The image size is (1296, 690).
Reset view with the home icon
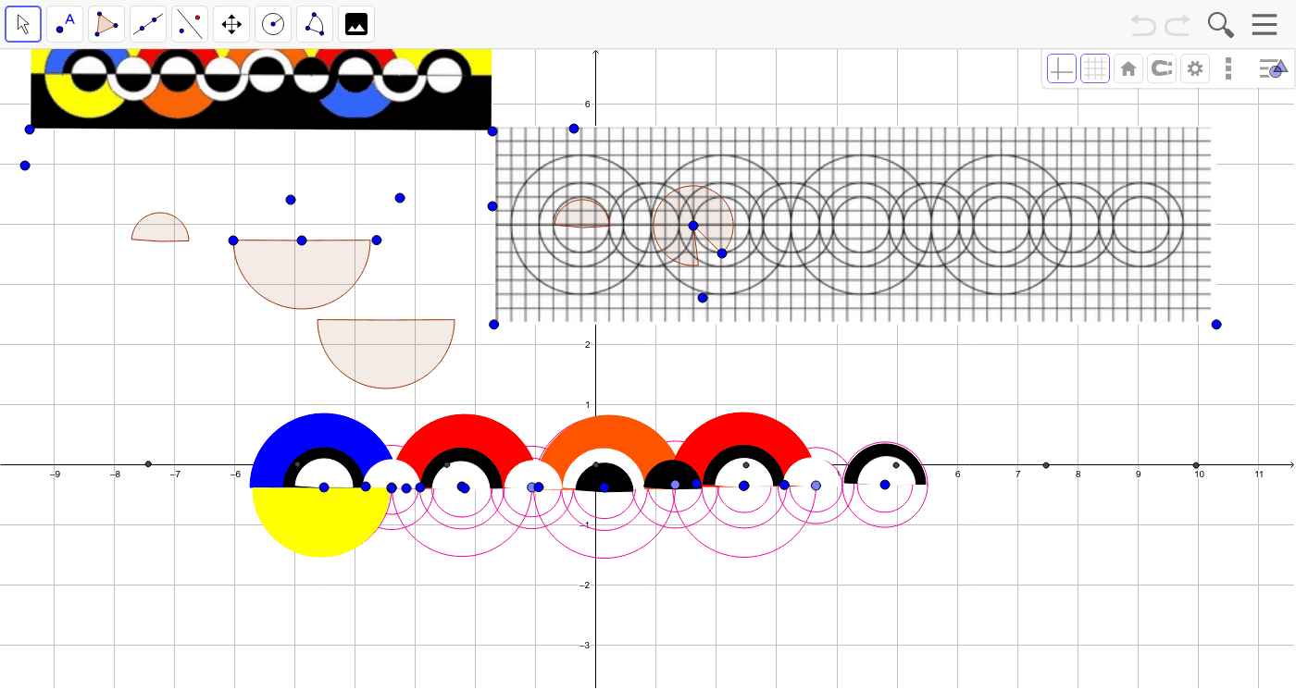pos(1128,68)
